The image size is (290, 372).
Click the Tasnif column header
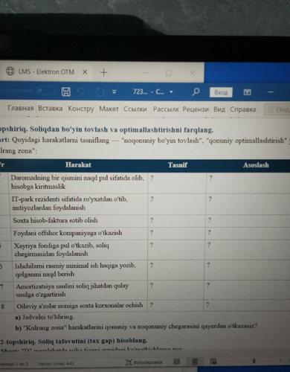(178, 165)
